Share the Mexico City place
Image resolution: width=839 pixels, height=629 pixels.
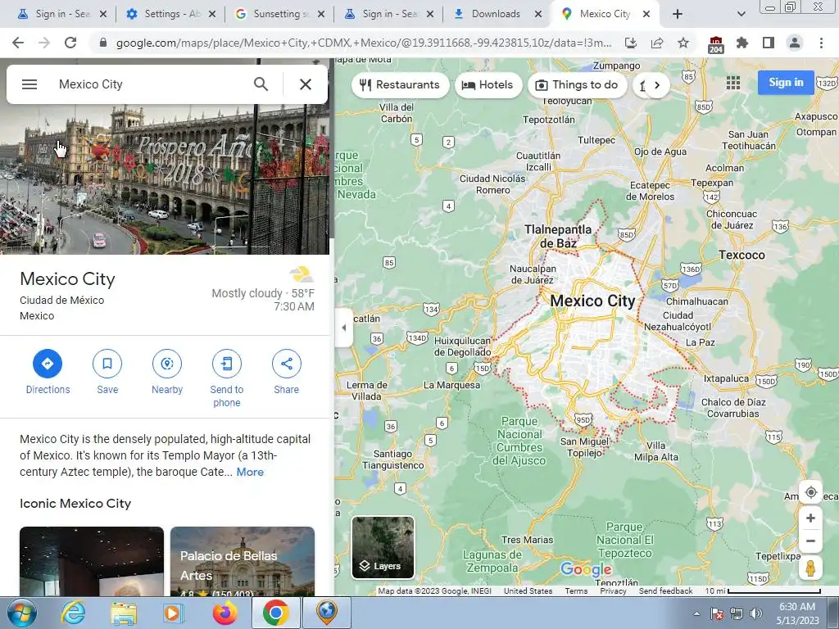(286, 373)
